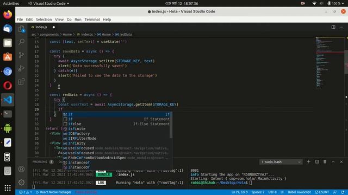
Task: Open the Run menu
Action: tap(78, 19)
